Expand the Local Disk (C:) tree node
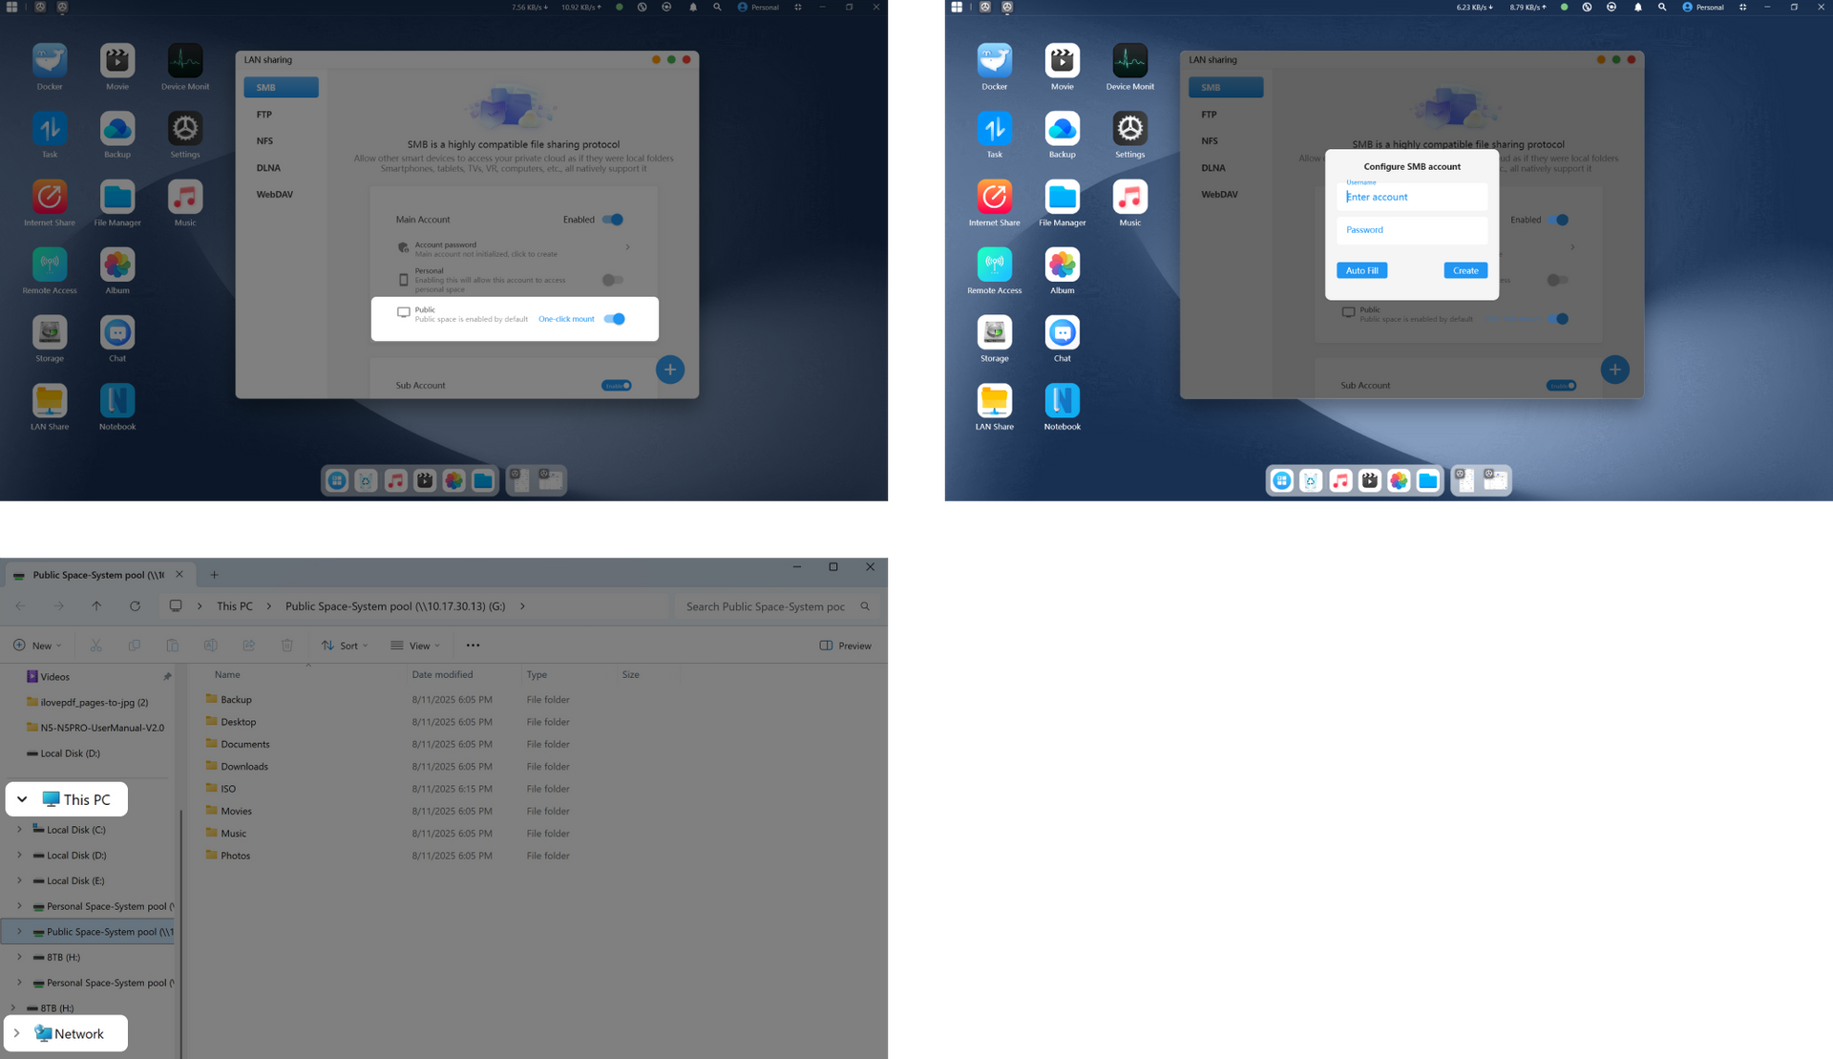This screenshot has height=1059, width=1833. click(19, 830)
